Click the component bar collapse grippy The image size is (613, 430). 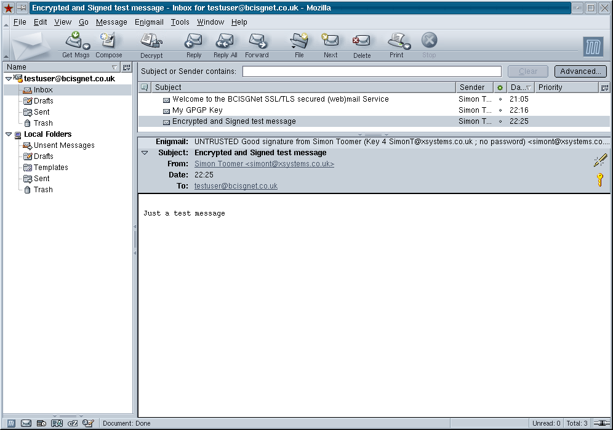68,416
